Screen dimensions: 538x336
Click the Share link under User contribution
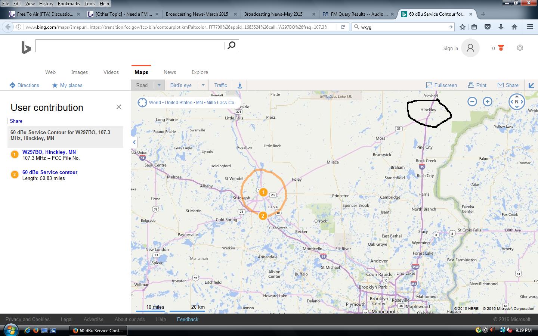pos(16,121)
